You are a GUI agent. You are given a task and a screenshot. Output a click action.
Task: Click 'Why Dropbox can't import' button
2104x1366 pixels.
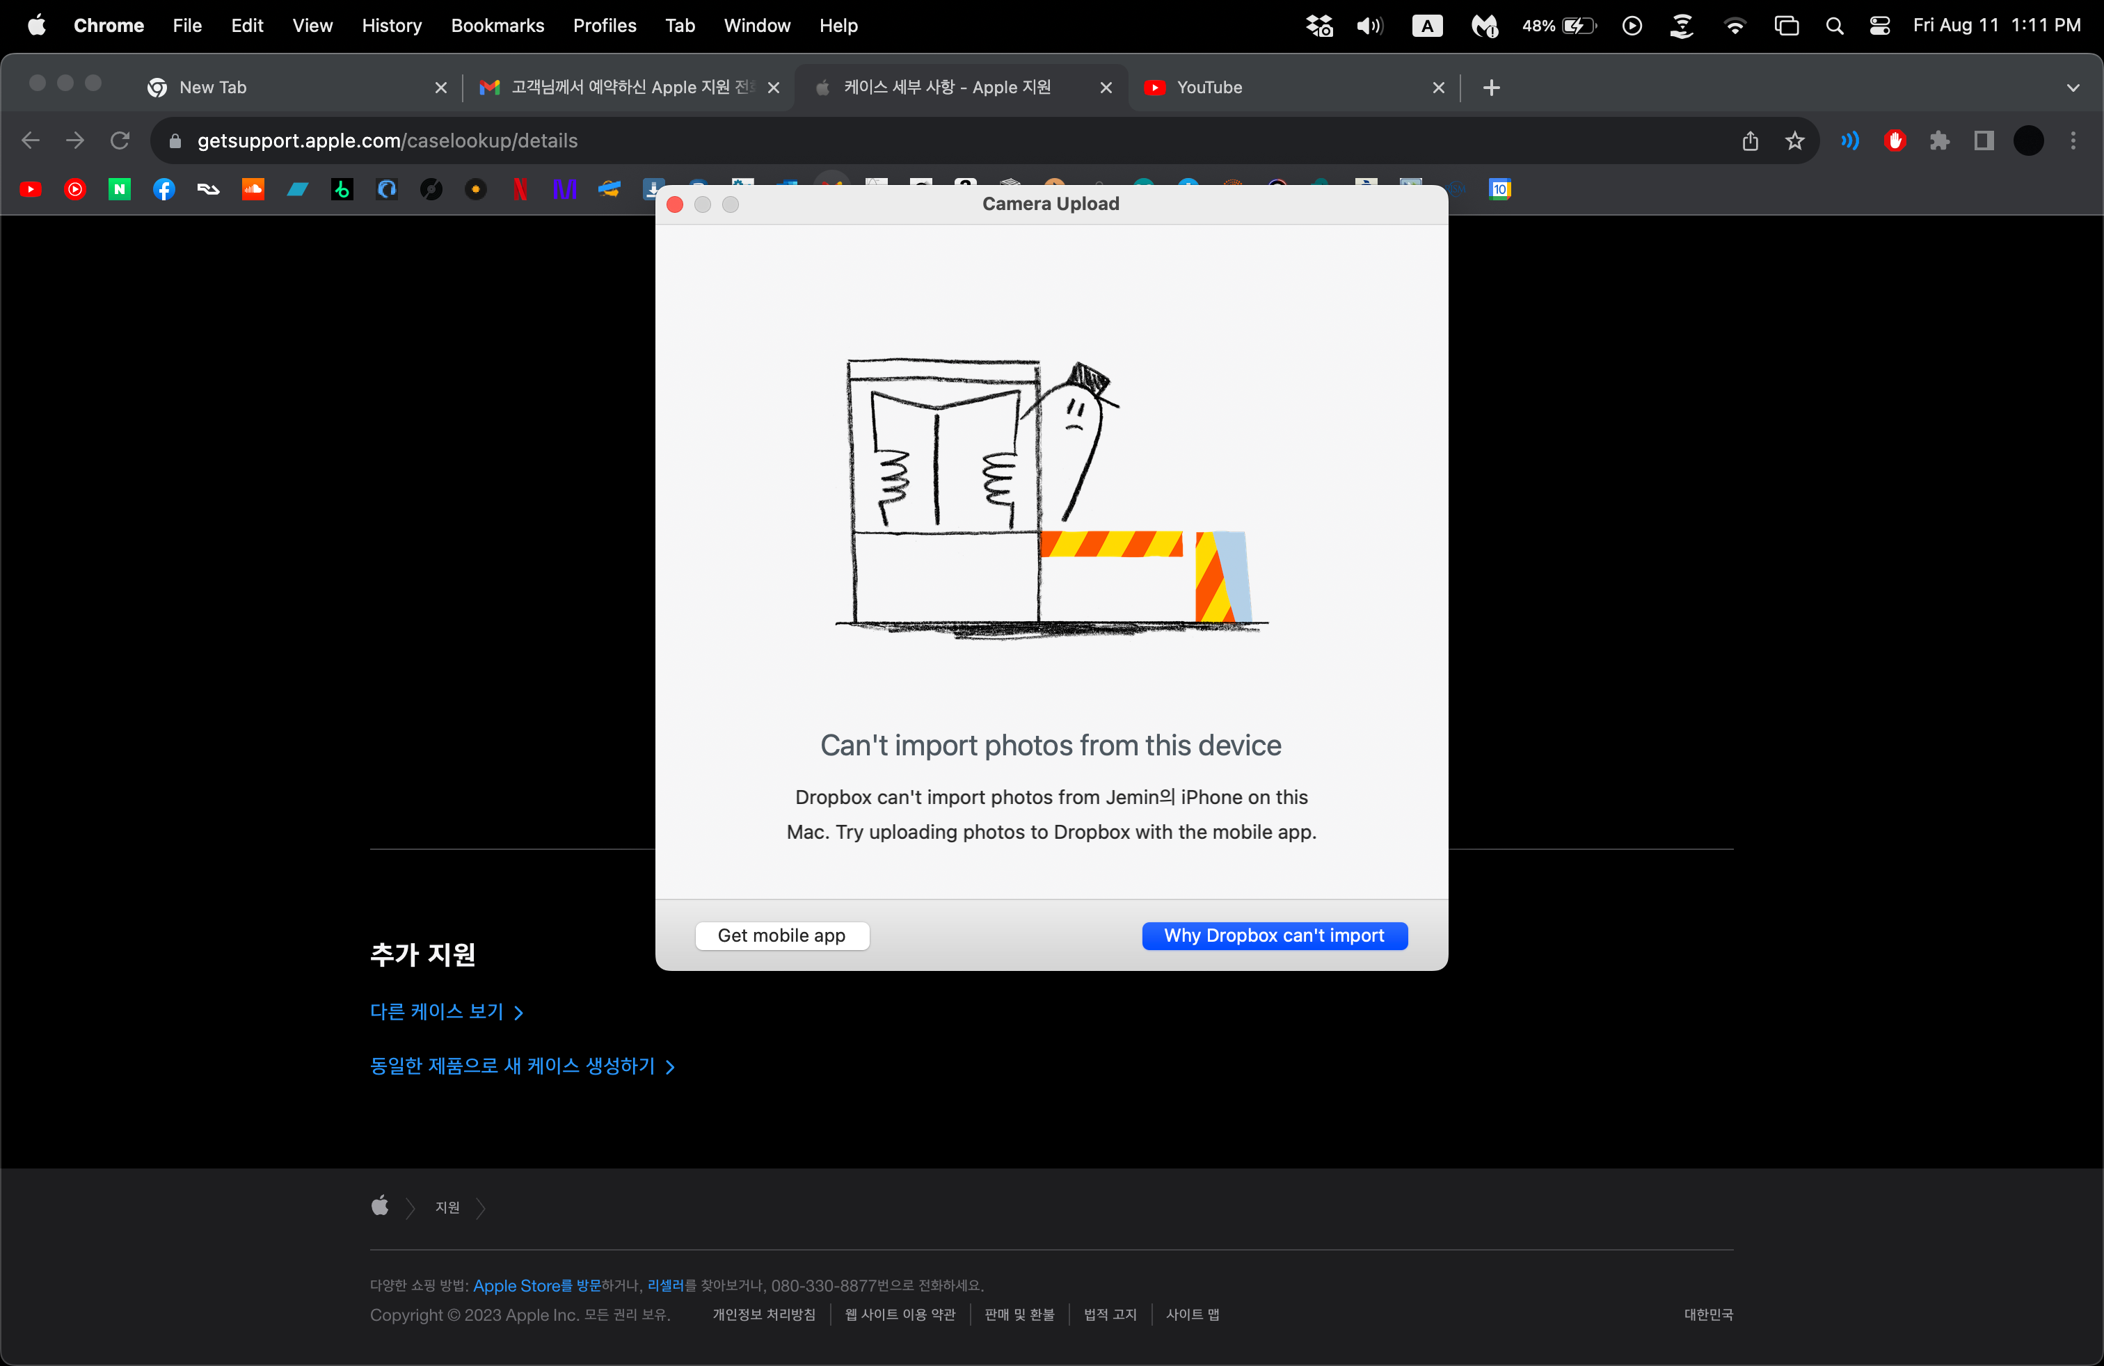click(1274, 935)
